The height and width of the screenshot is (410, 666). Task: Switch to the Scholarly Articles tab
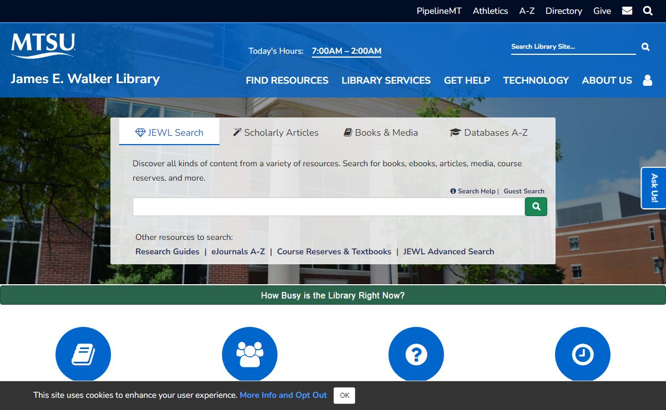click(x=276, y=132)
